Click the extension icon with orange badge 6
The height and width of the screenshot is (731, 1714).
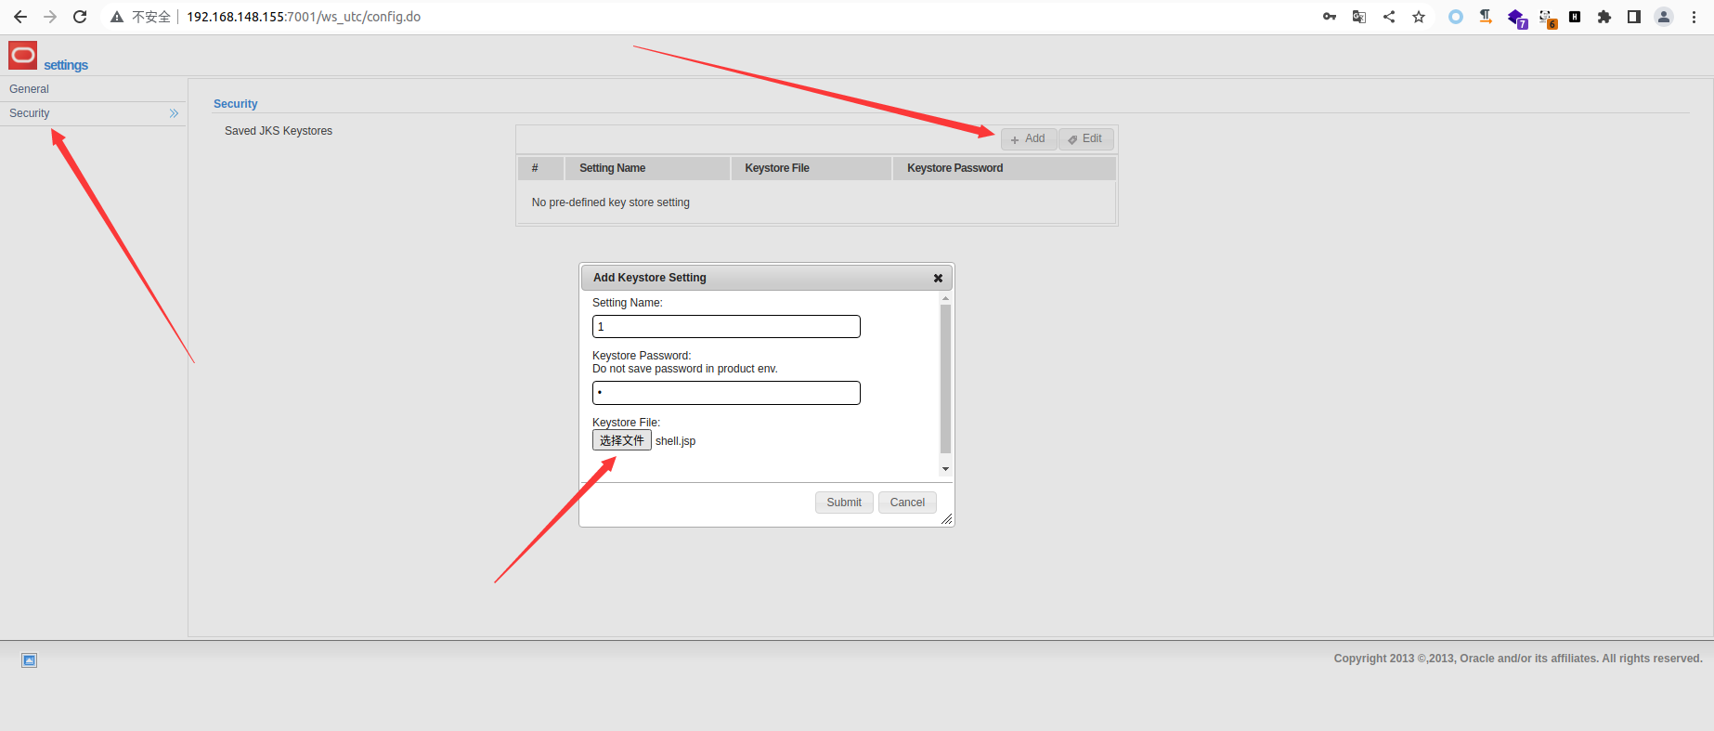pos(1547,18)
